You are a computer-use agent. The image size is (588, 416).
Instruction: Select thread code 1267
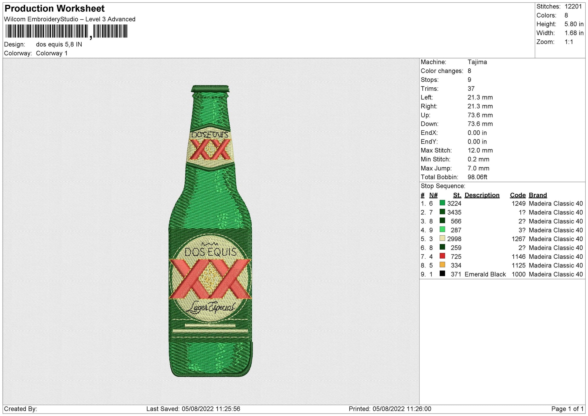(519, 239)
